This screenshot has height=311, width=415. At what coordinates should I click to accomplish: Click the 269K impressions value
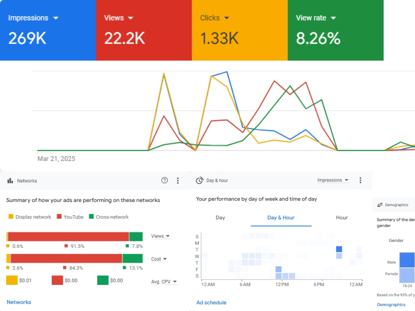(x=27, y=38)
